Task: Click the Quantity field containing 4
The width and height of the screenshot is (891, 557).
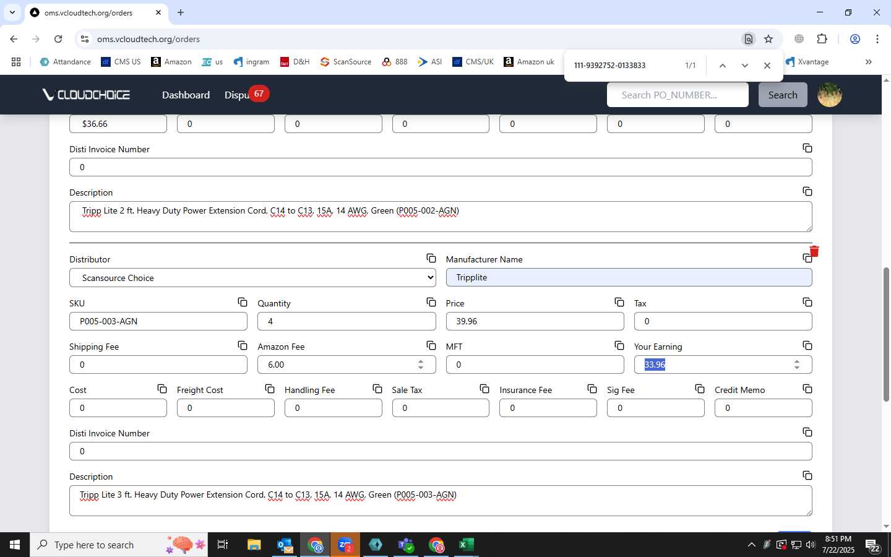Action: [346, 321]
